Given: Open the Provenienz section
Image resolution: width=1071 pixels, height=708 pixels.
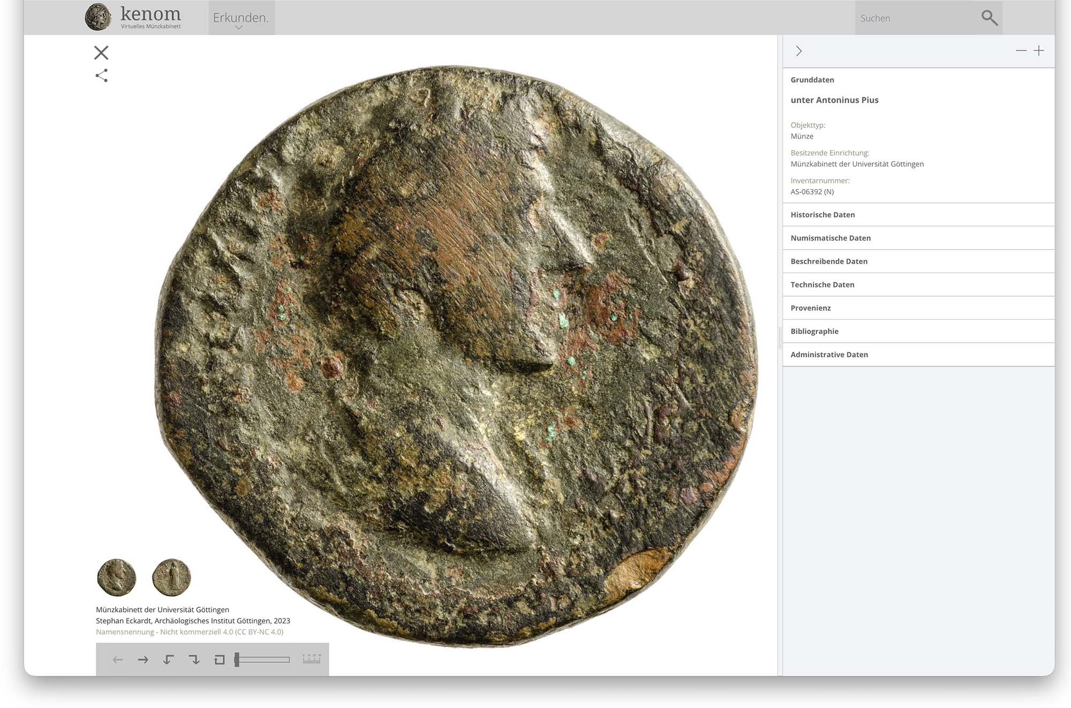Looking at the screenshot, I should 811,308.
